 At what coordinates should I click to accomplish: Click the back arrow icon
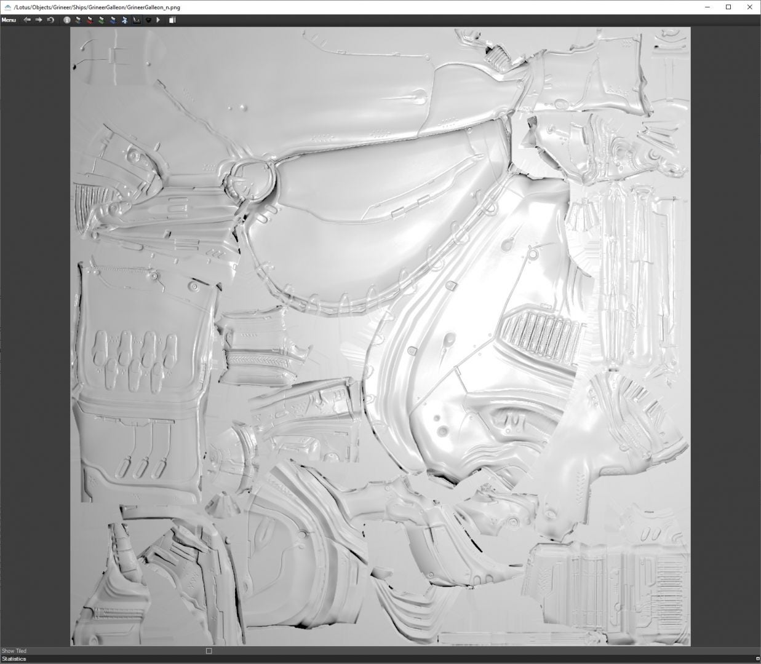click(x=27, y=20)
